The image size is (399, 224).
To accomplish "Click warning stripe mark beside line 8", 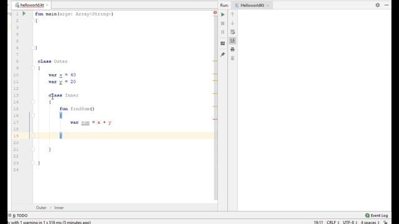I will (215, 61).
